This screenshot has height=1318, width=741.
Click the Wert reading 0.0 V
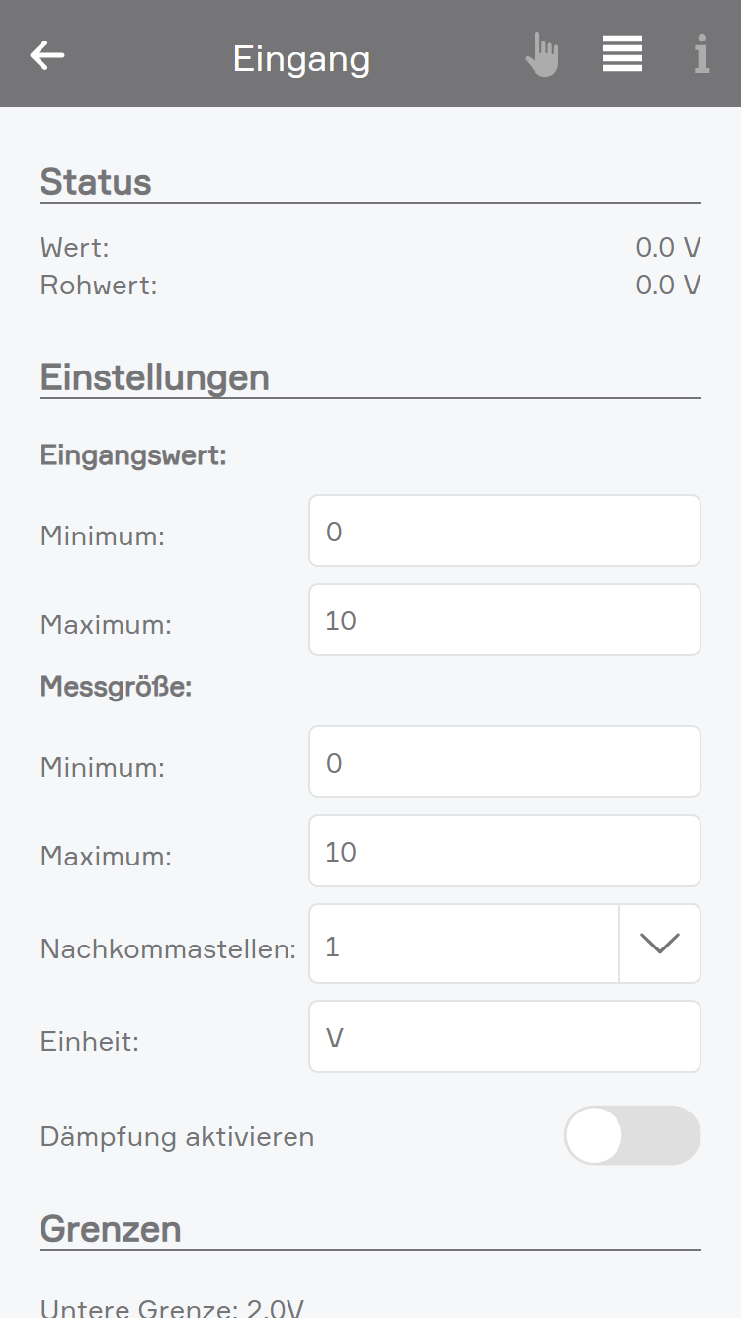(668, 247)
